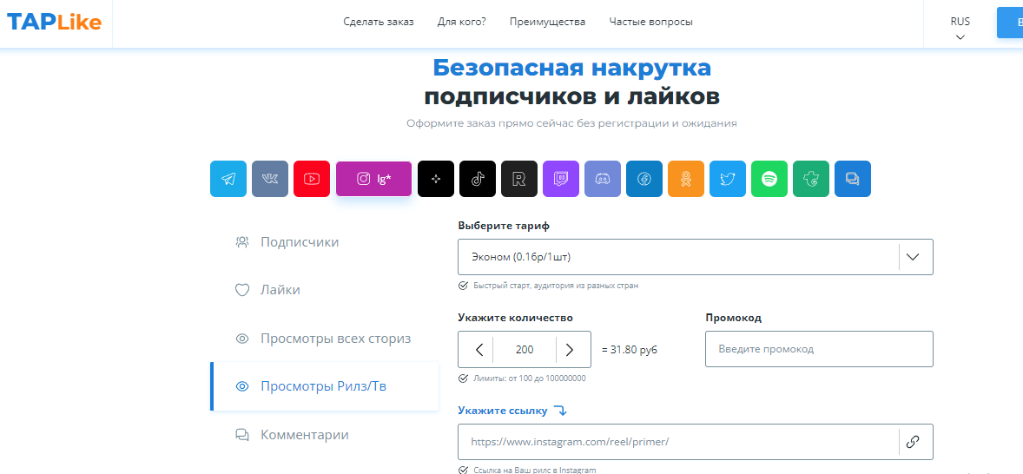Click the quantity value 200 field
The image size is (1023, 474).
525,350
